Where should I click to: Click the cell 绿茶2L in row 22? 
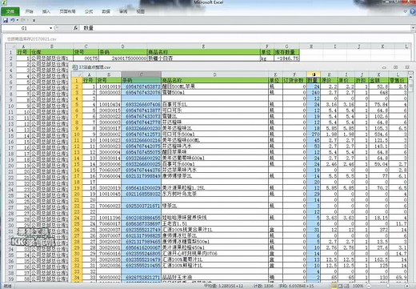point(214,206)
